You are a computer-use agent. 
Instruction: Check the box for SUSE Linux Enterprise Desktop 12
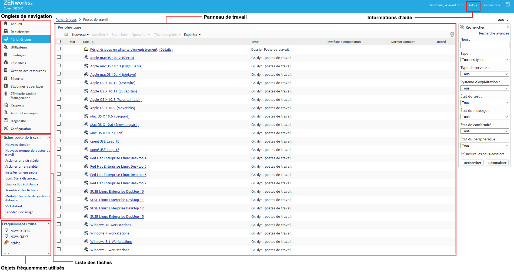(x=59, y=208)
